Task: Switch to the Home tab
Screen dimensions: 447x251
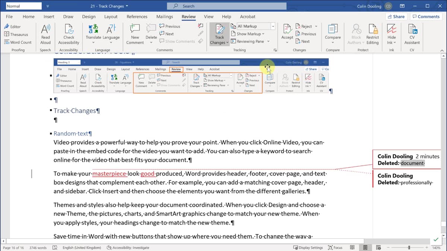Action: pos(29,17)
